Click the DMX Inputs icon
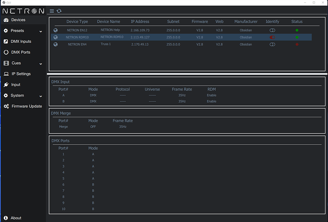Screen dimensions: 328x222 (6, 41)
